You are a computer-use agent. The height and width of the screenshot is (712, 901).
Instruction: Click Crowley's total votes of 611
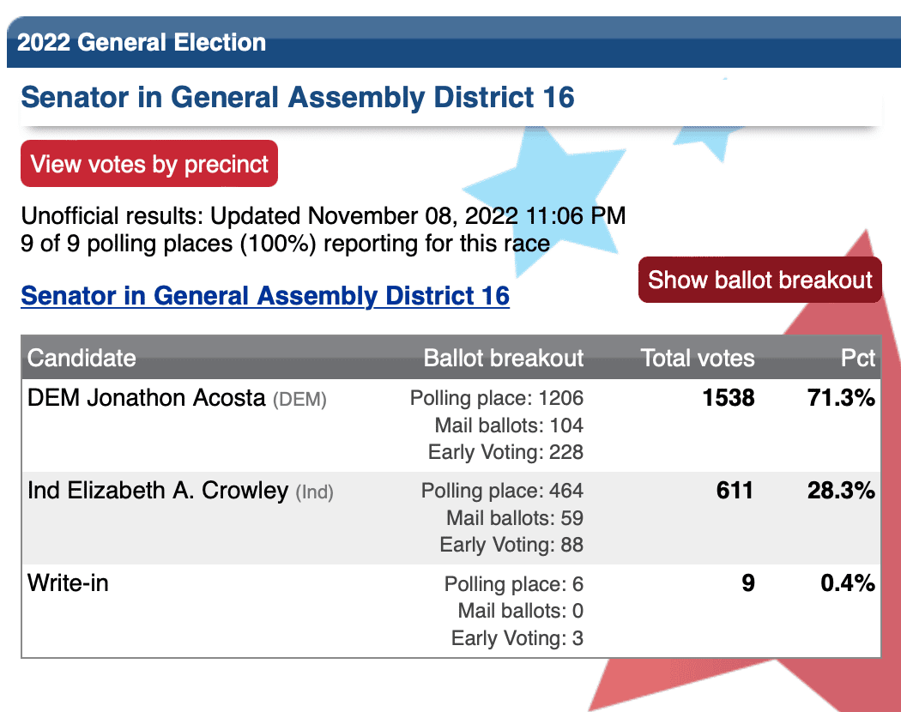tap(735, 491)
